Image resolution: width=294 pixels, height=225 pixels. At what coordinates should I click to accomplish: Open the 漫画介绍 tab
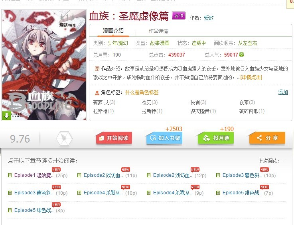[x=113, y=31]
